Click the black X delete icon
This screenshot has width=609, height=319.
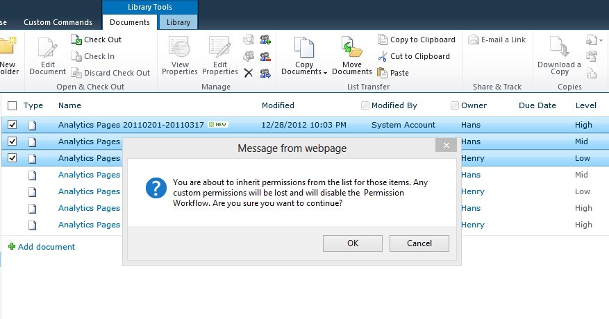tap(249, 73)
